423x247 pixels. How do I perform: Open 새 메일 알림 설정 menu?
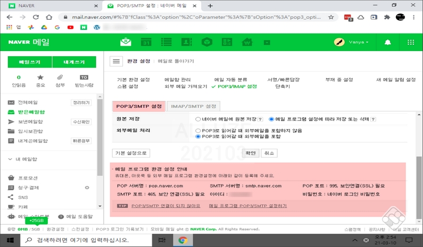click(x=396, y=80)
